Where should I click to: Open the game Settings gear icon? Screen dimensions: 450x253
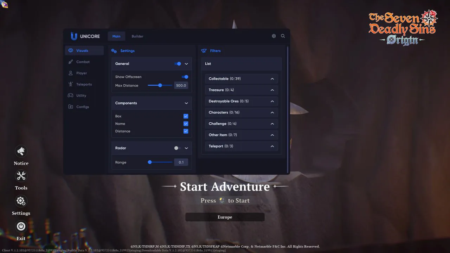point(21,201)
